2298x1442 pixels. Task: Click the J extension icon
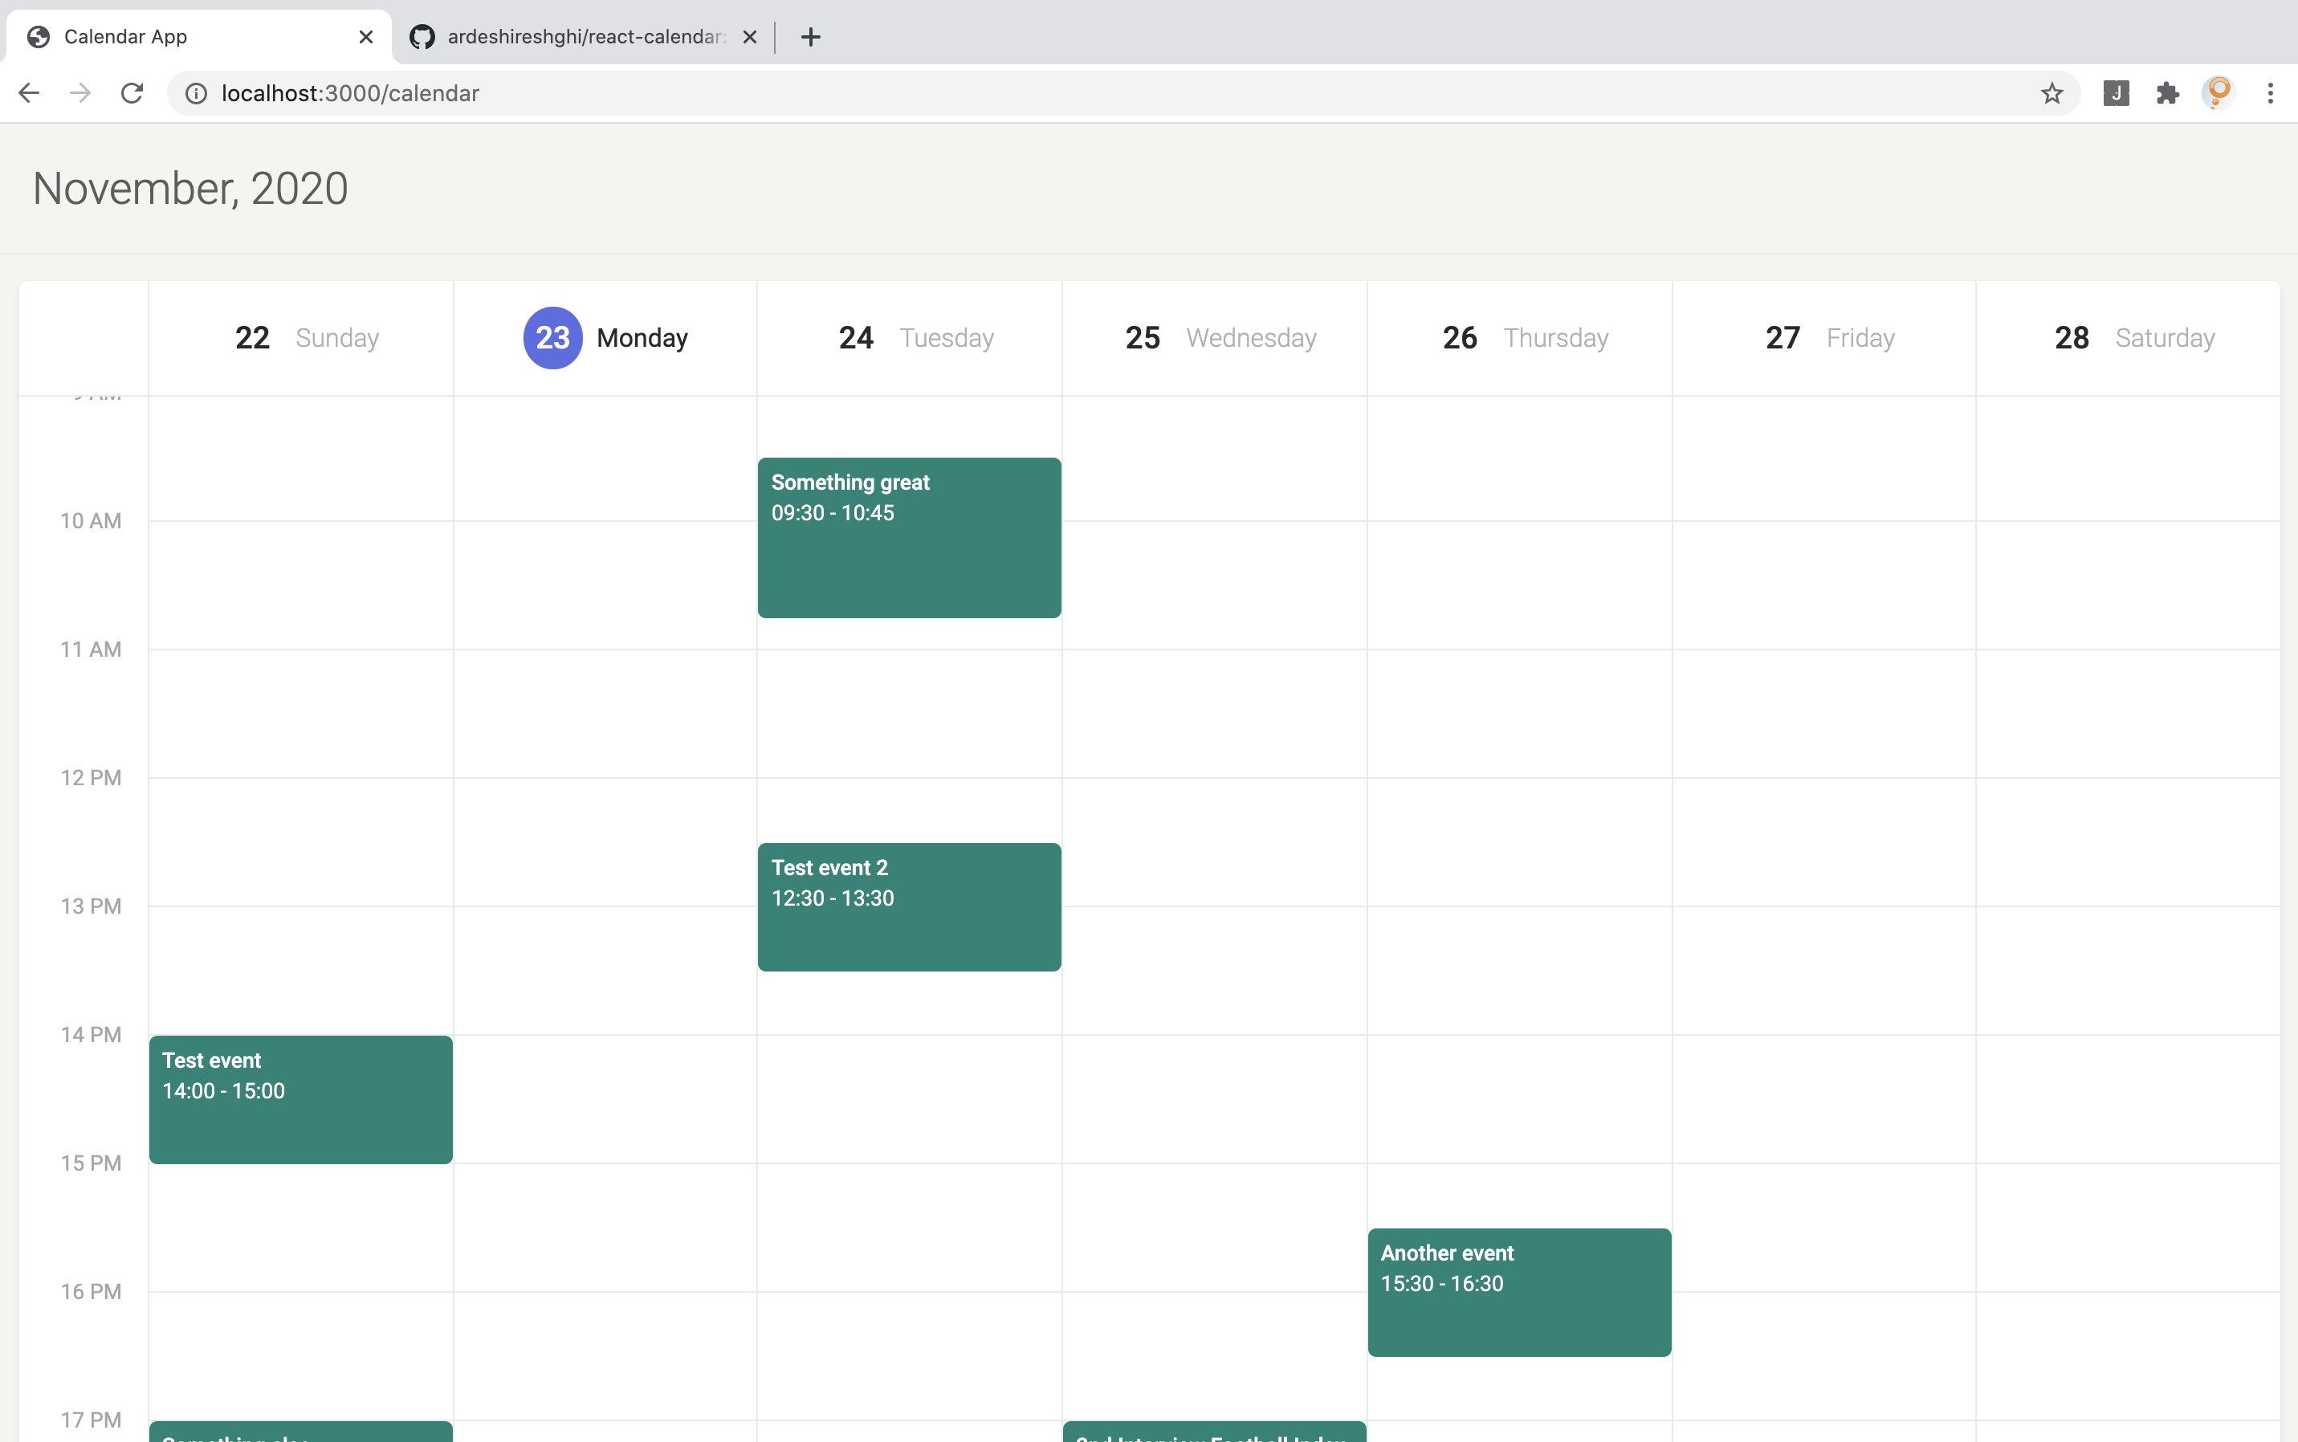coord(2116,92)
